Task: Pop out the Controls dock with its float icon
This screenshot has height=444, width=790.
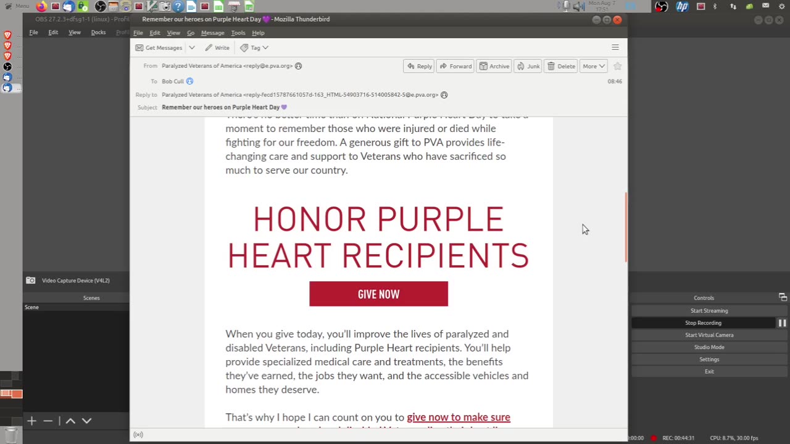Action: pos(783,297)
